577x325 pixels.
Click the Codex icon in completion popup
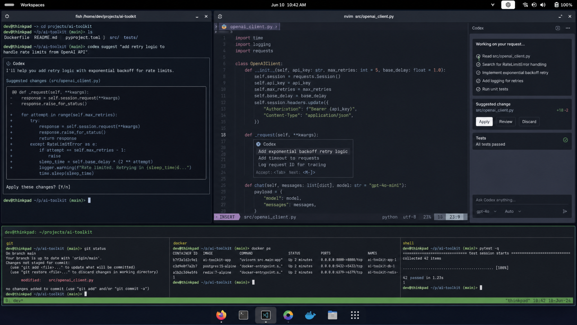pyautogui.click(x=258, y=144)
